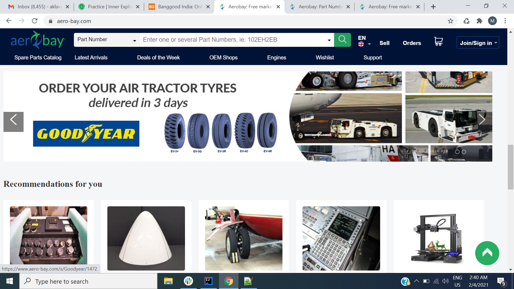
Task: Select second carousel indicator dot
Action: 464,152
